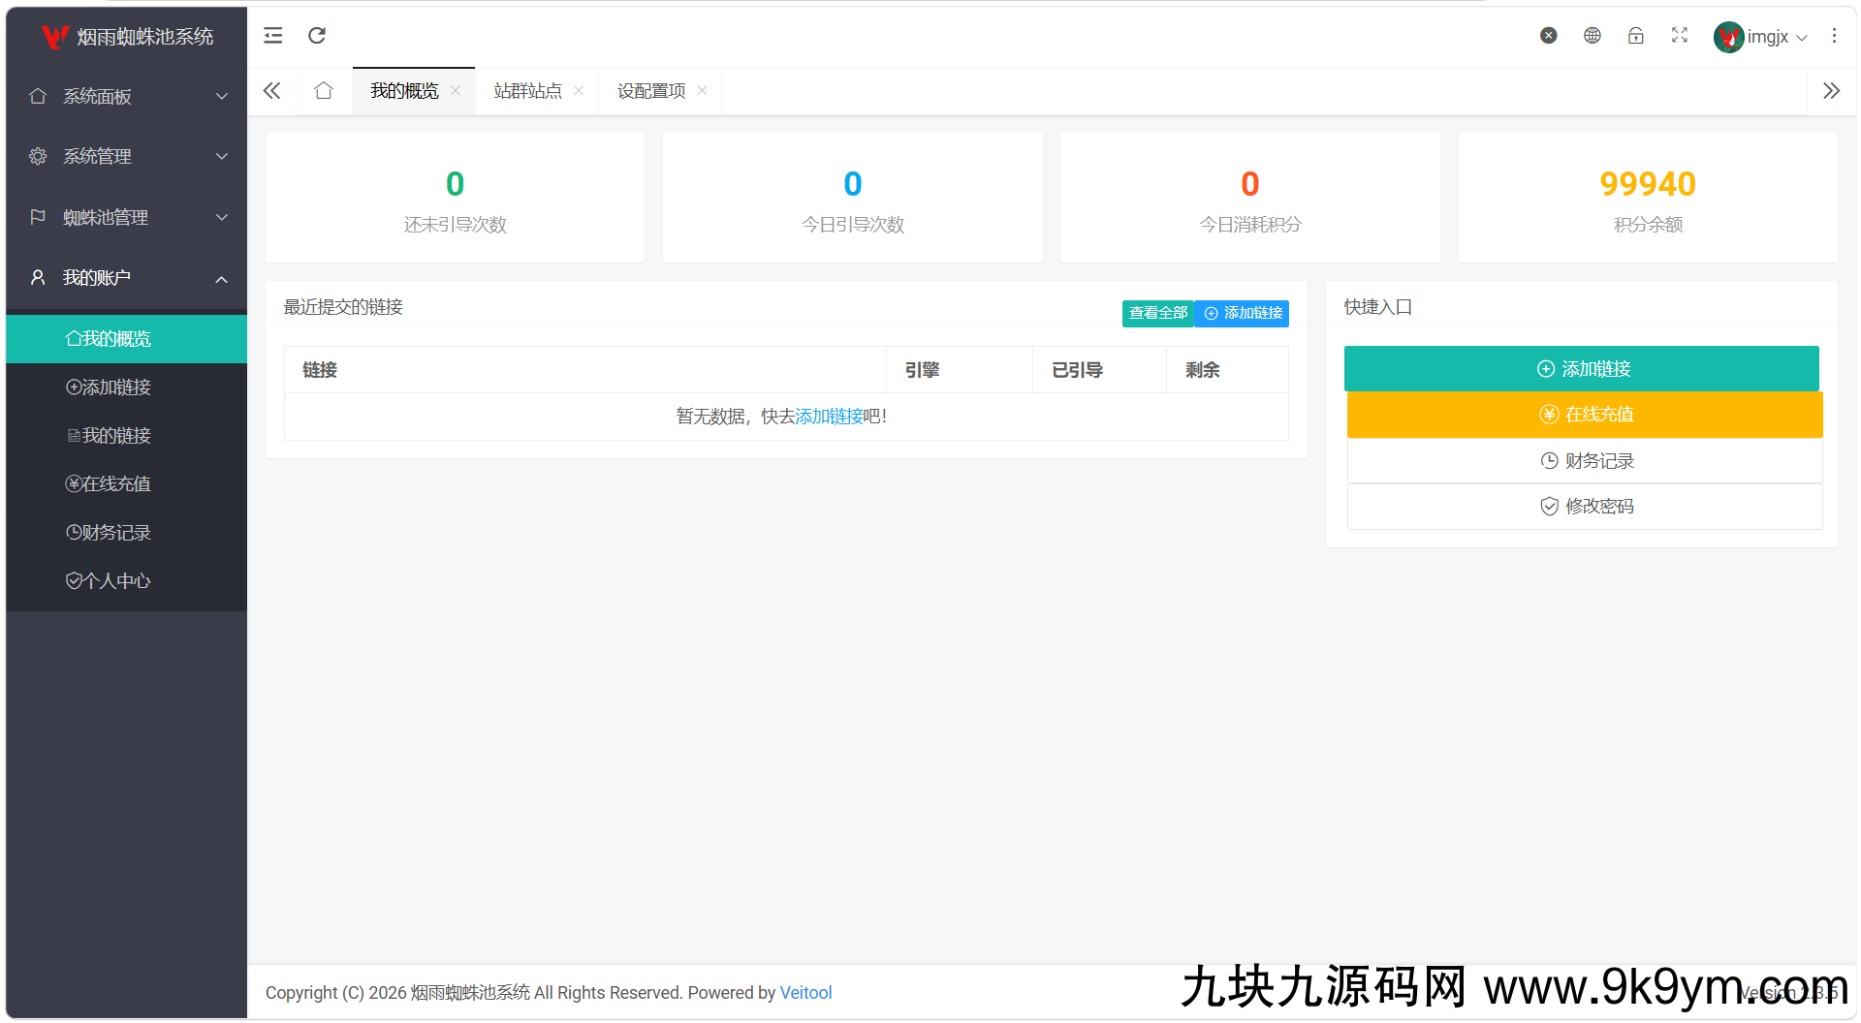Click the refresh icon in top toolbar
Screen dimensions: 1861x1023
(317, 36)
